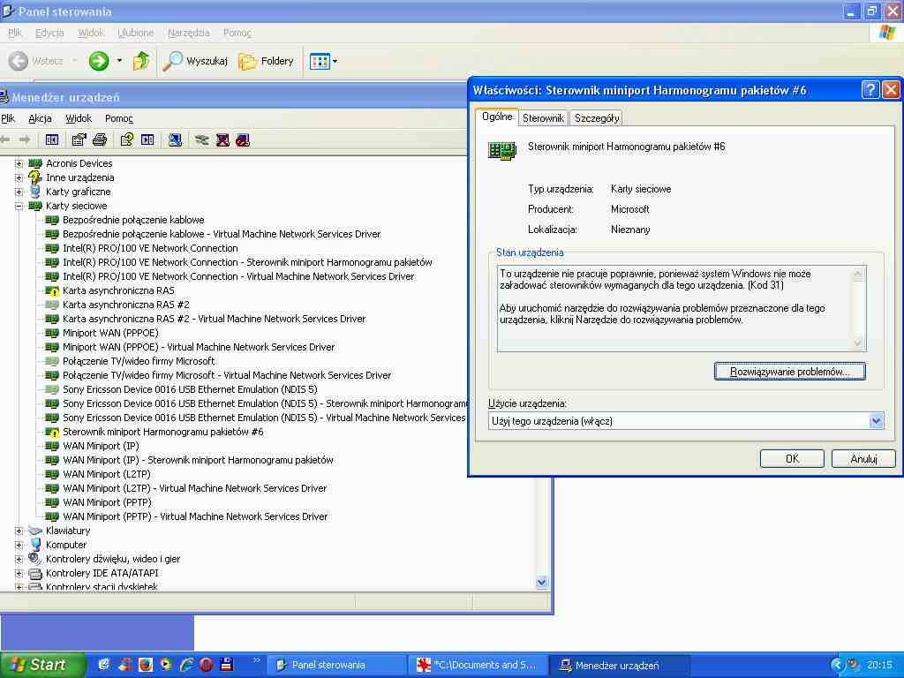The width and height of the screenshot is (904, 678).
Task: Open the Forward button history dropdown arrow
Action: [x=119, y=61]
